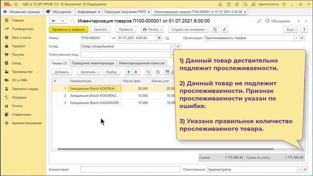313x176 pixels.
Task: Click horizontal table scrollbar
Action: pos(165,149)
